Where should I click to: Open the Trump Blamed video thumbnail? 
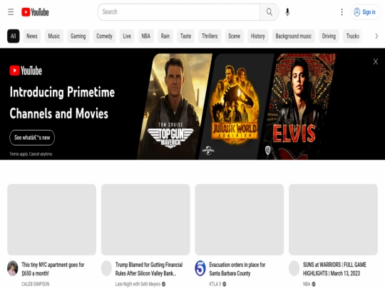point(145,220)
